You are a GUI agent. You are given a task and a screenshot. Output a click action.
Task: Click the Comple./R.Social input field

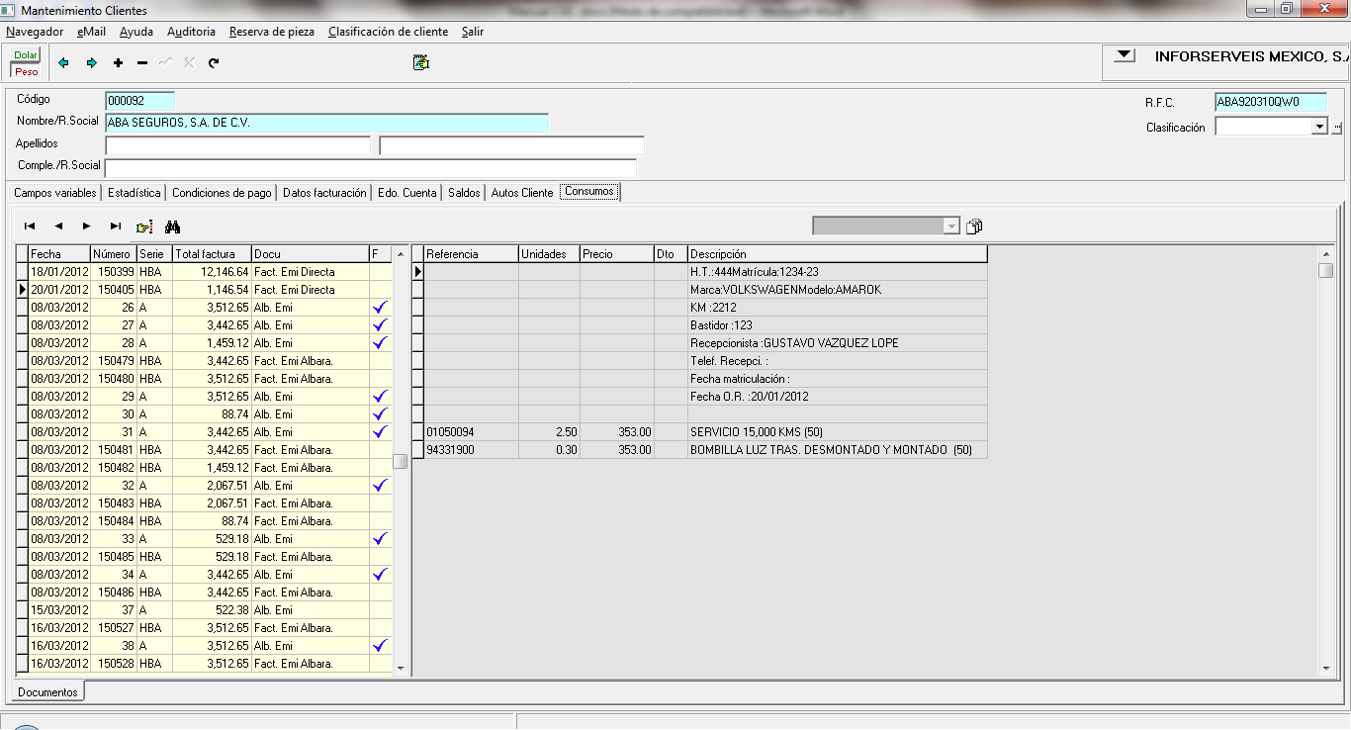coord(371,168)
